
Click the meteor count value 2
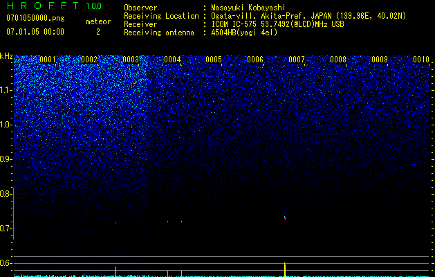(x=98, y=32)
